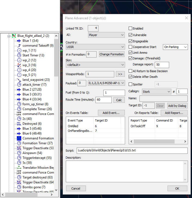The height and width of the screenshot is (198, 192).
Task: Click the wp_2 (12) waypoint icon
Action: tap(19, 60)
